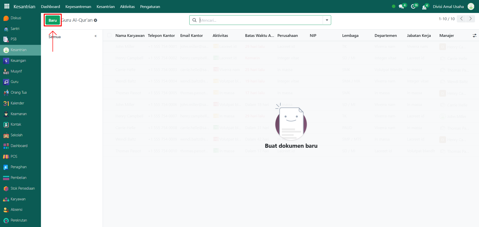Screen dimensions: 479x227
Task: Click the Baru button
Action: pyautogui.click(x=53, y=20)
